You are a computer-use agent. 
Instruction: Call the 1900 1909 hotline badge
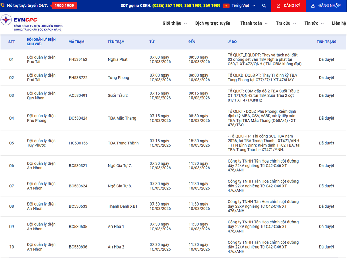(64, 6)
